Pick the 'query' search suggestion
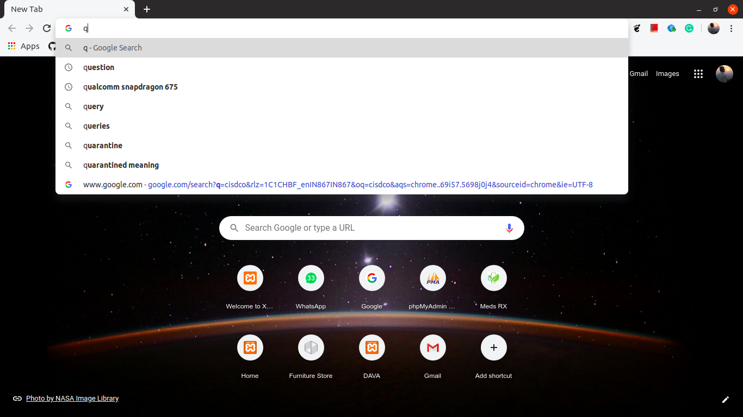 tap(342, 106)
